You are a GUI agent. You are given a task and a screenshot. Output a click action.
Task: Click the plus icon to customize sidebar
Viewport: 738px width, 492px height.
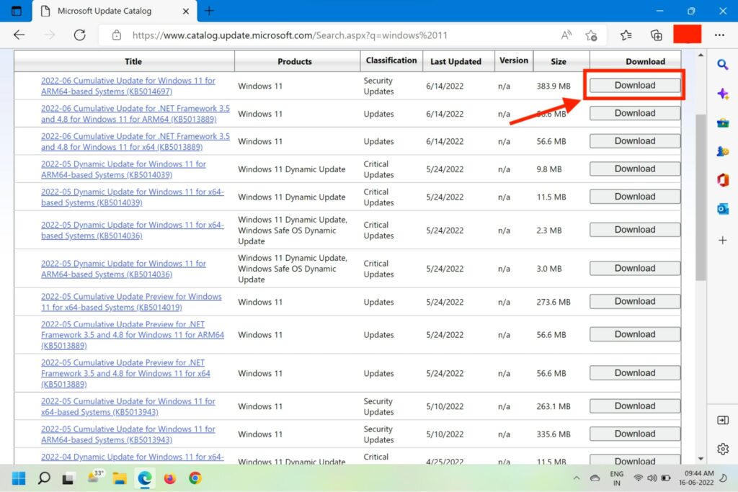tap(722, 240)
